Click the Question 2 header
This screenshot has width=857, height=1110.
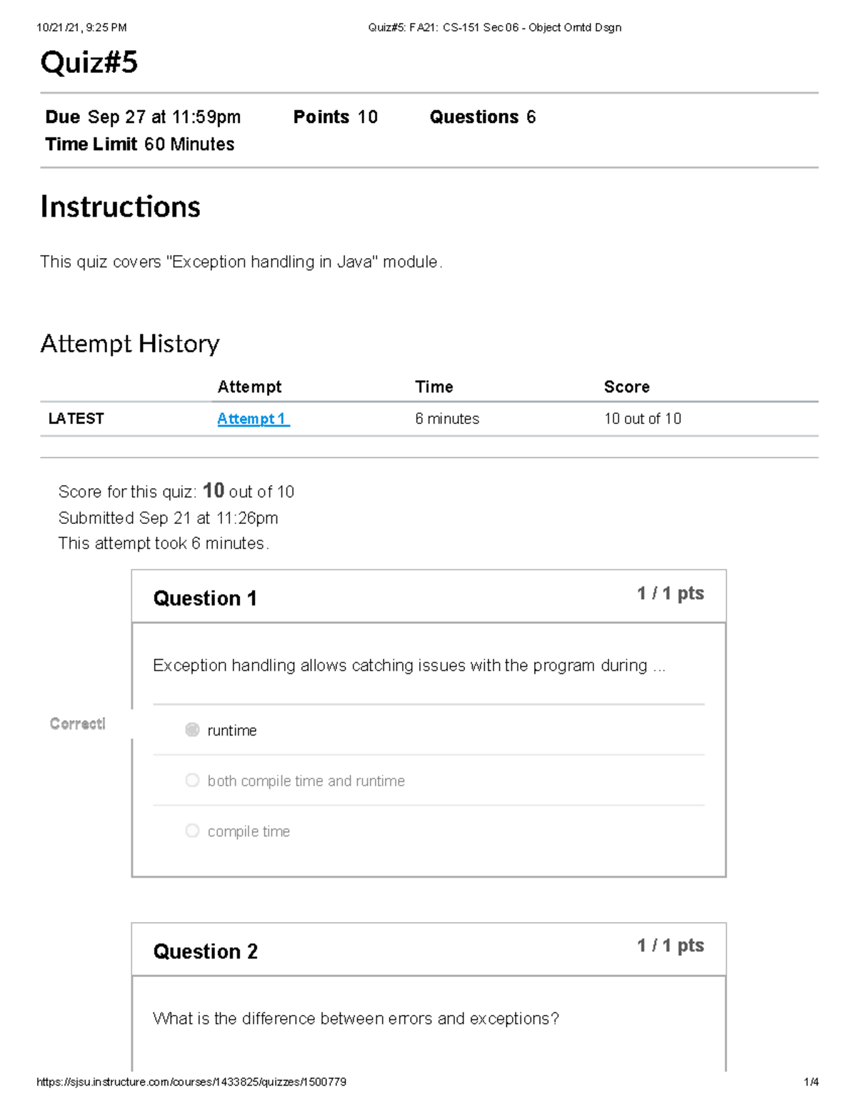point(205,951)
